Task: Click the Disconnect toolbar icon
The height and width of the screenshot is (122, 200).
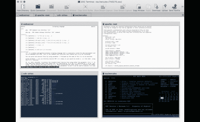Action: (51, 8)
